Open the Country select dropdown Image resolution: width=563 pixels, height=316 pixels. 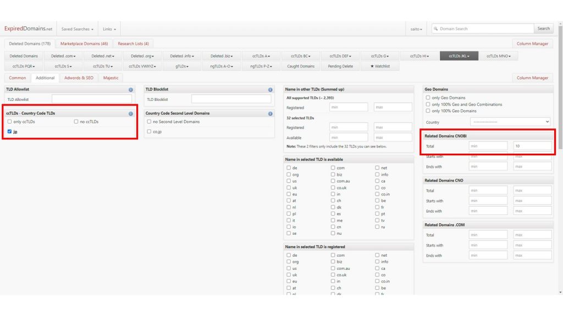pyautogui.click(x=510, y=122)
